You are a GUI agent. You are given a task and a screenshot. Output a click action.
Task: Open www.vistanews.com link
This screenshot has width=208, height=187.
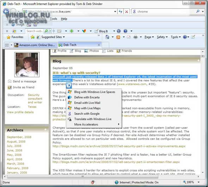click(132, 84)
